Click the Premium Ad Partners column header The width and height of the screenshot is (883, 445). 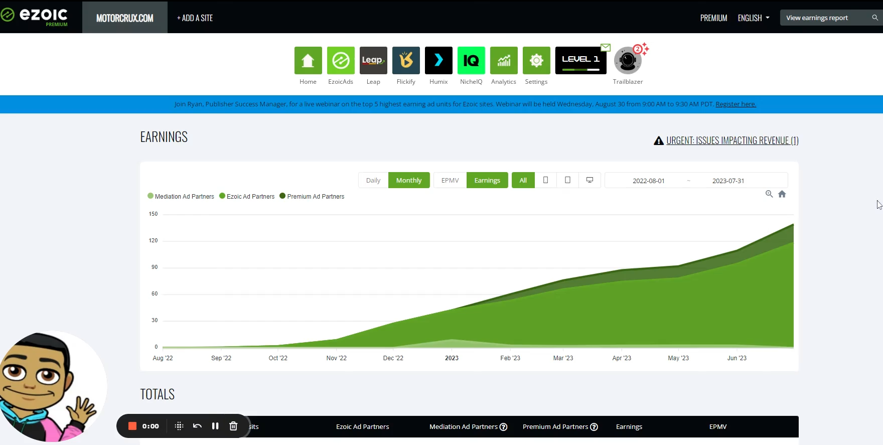pyautogui.click(x=555, y=426)
